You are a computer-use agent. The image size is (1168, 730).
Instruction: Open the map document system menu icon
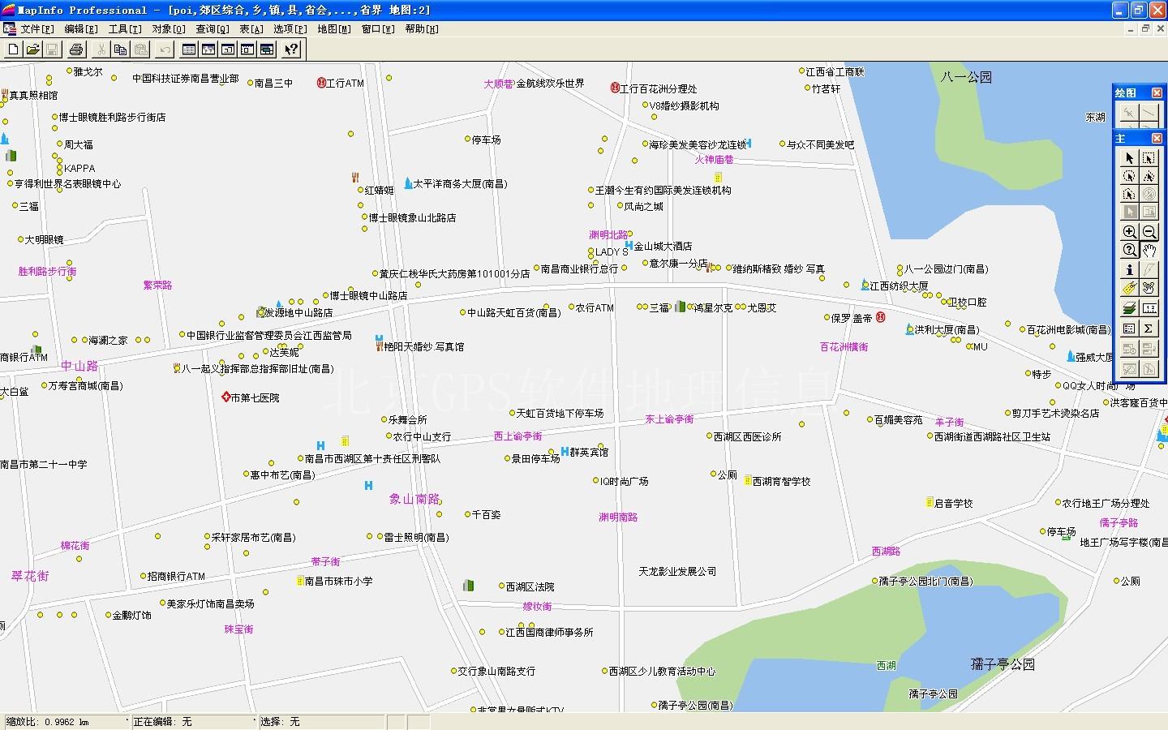[x=10, y=29]
